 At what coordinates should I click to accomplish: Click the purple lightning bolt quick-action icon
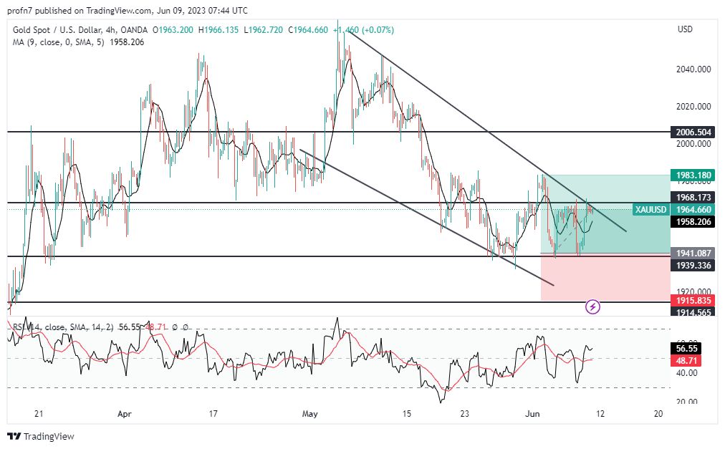pos(593,308)
